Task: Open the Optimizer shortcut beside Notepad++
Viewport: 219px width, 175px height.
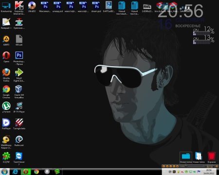Action: tap(19, 24)
